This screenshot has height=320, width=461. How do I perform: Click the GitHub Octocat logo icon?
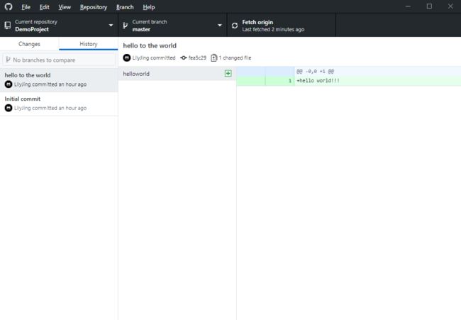click(x=9, y=6)
